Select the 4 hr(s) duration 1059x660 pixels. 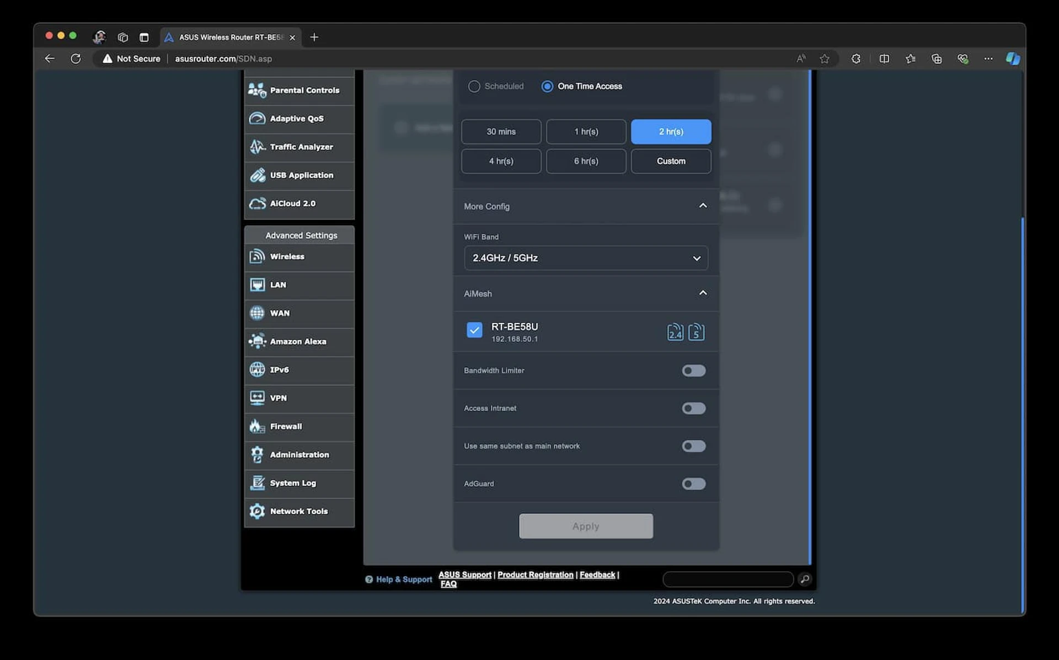click(x=501, y=161)
